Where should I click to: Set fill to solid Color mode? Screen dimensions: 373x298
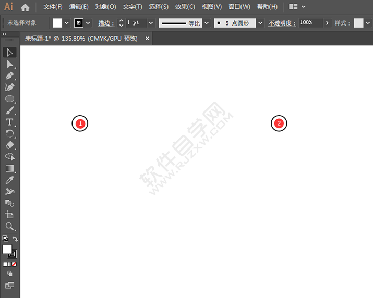pyautogui.click(x=5, y=264)
